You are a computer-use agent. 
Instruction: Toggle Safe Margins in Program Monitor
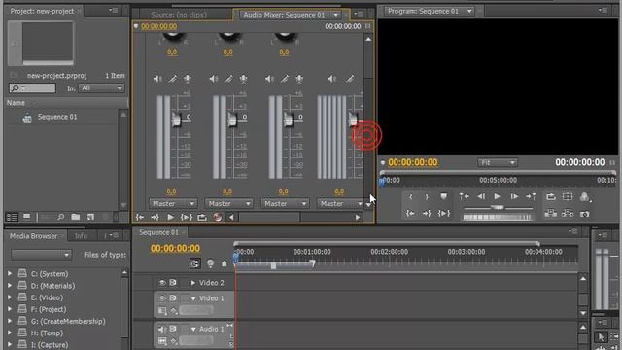(x=568, y=196)
